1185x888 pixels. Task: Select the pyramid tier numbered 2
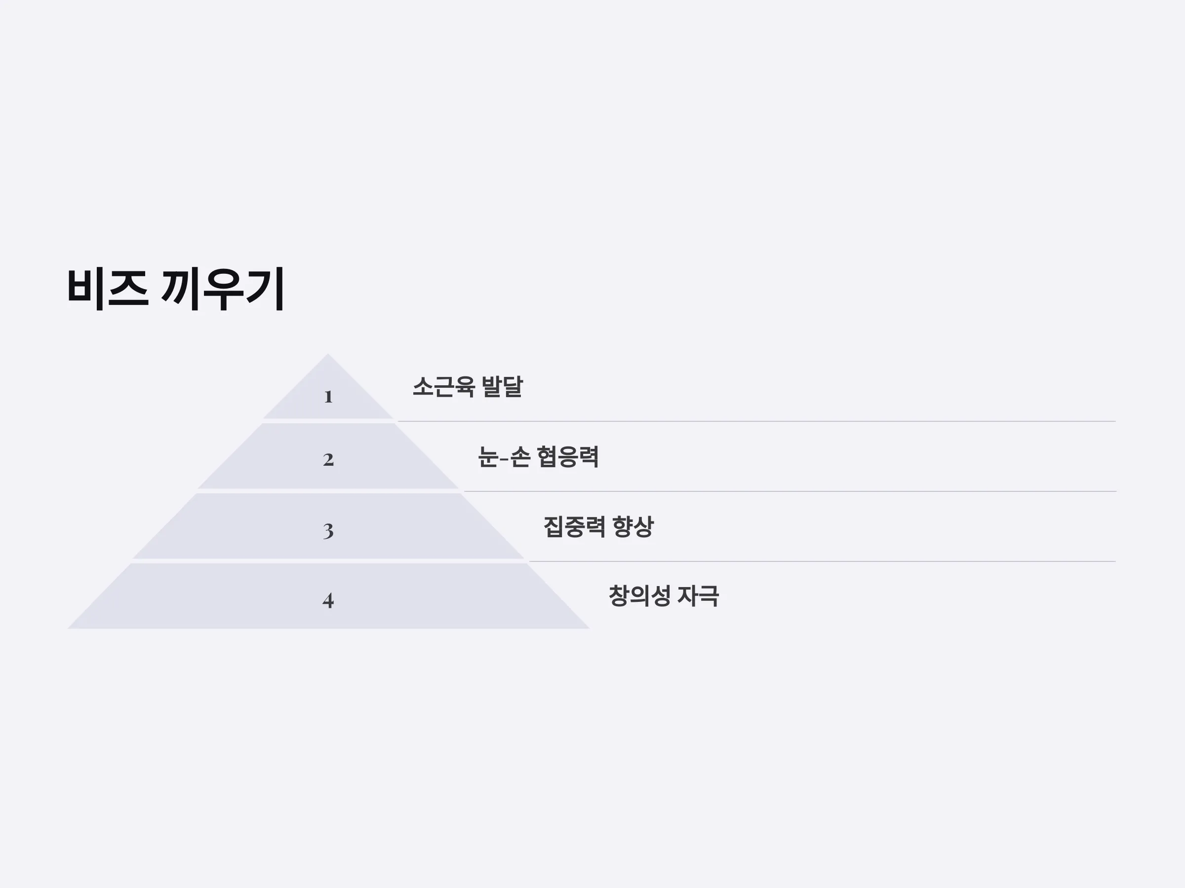328,456
